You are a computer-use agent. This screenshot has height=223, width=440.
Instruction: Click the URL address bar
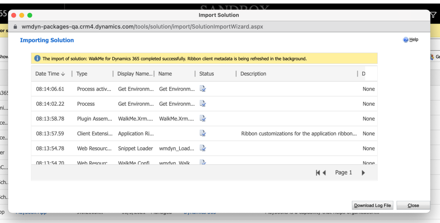pyautogui.click(x=142, y=27)
